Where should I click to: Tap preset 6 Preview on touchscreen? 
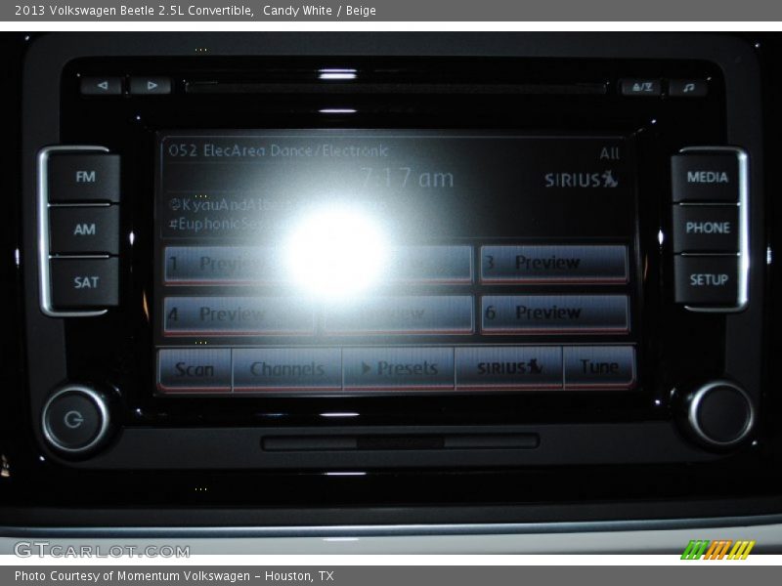554,313
